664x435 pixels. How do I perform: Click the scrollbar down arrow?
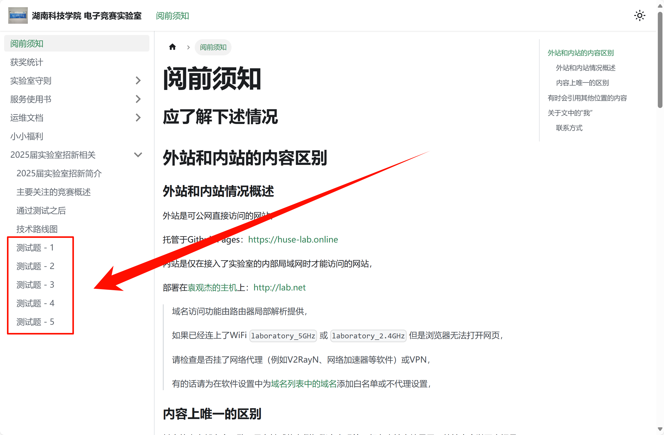point(660,429)
